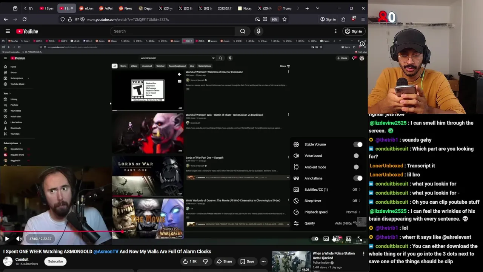Click the downloads icon in address bar

[265, 19]
